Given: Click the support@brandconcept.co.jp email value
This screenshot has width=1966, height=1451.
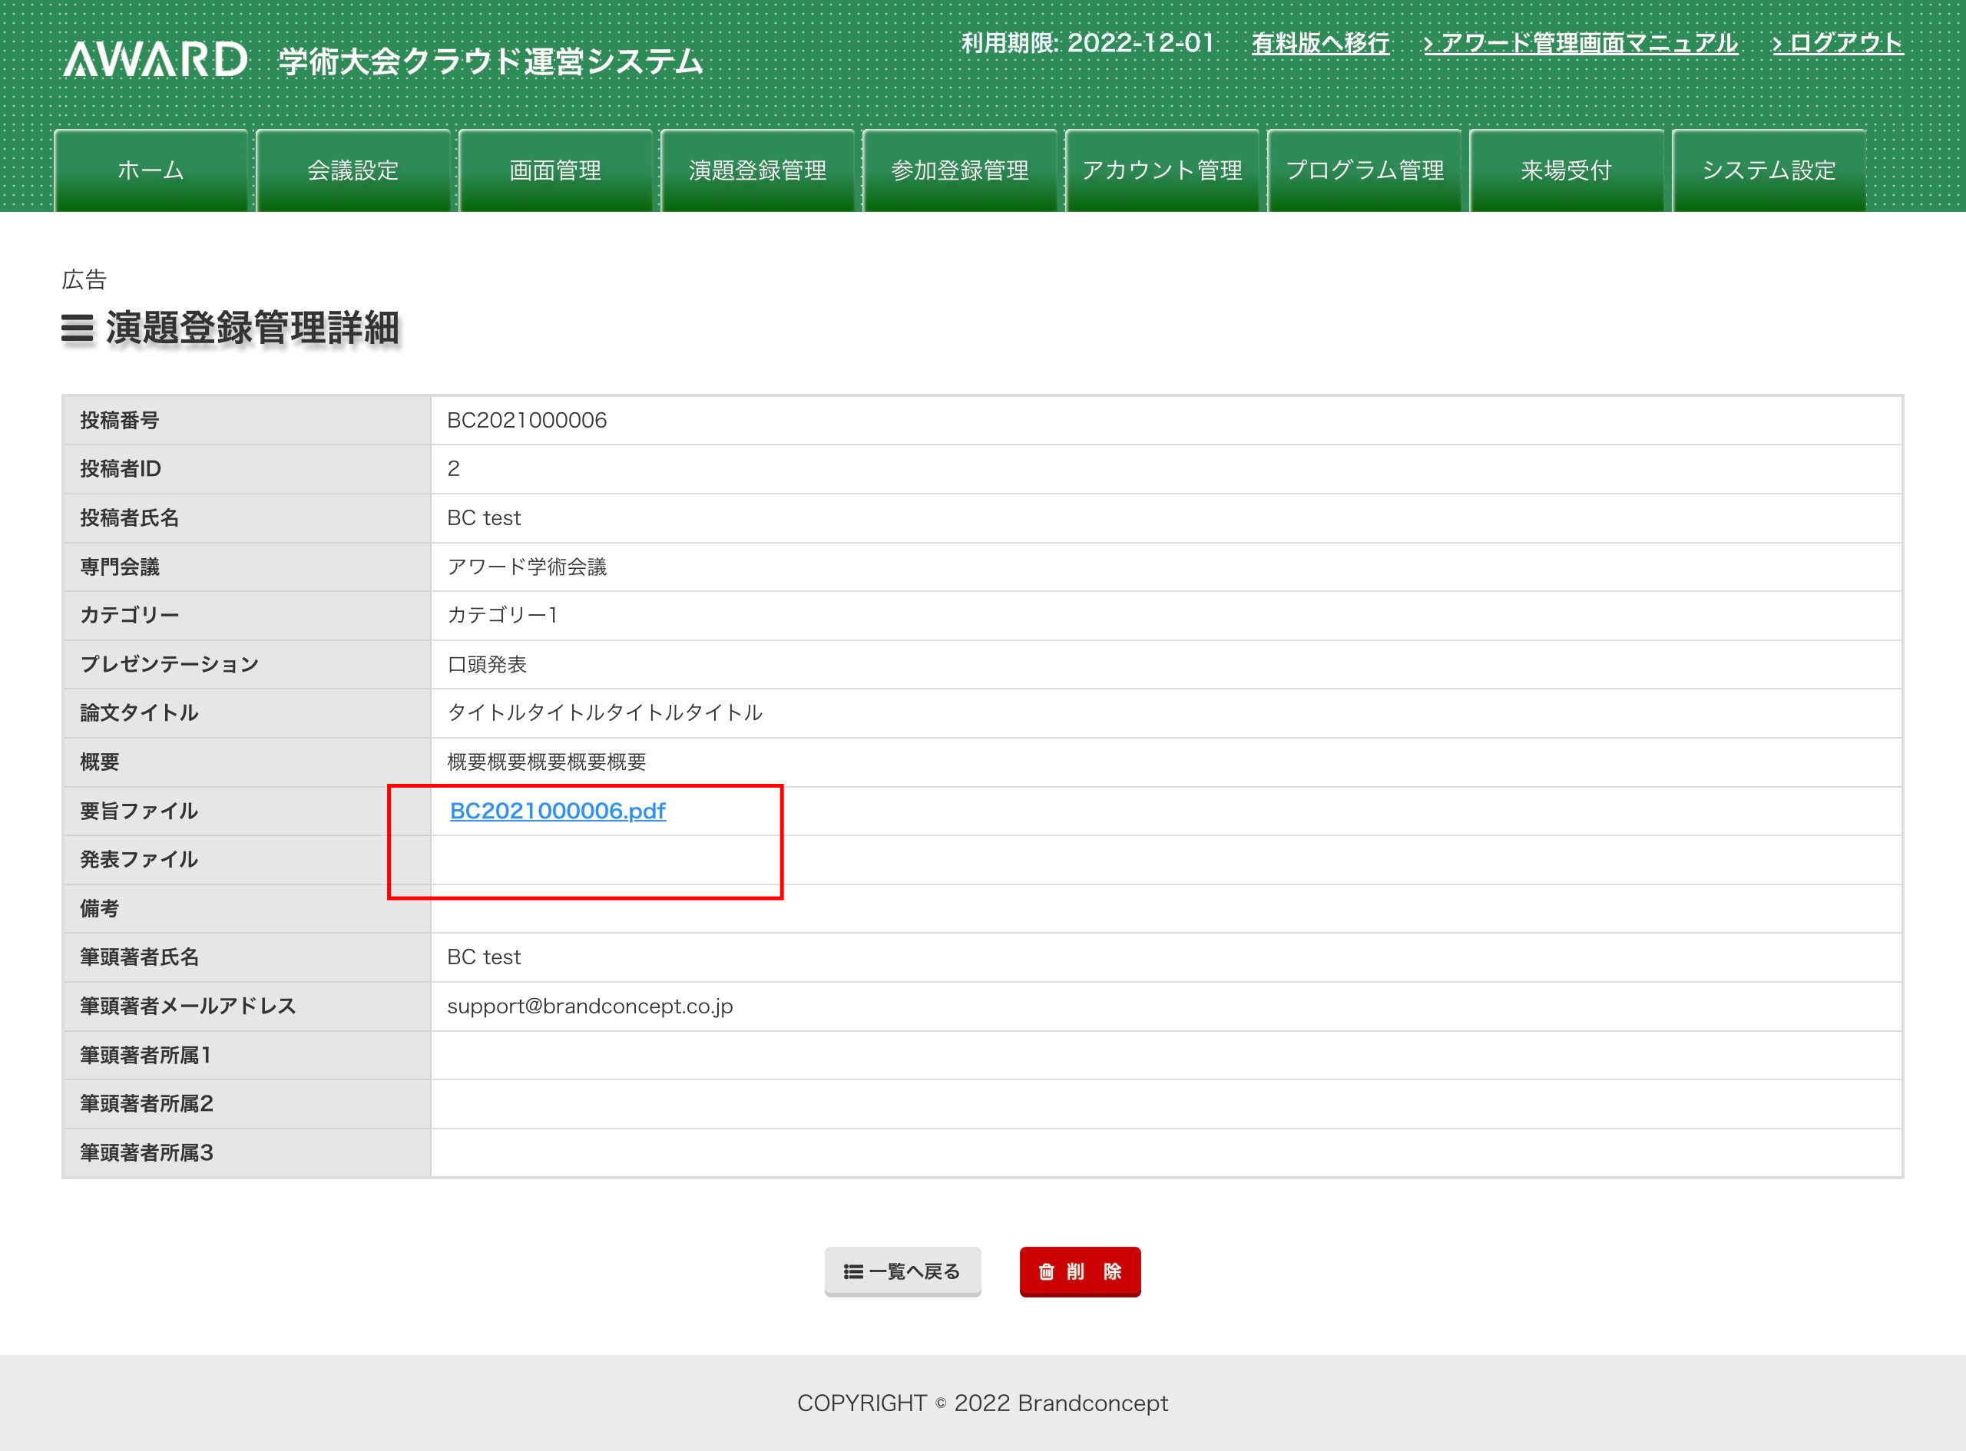Looking at the screenshot, I should coord(591,1006).
